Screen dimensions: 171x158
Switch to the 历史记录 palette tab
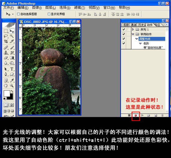(142, 25)
